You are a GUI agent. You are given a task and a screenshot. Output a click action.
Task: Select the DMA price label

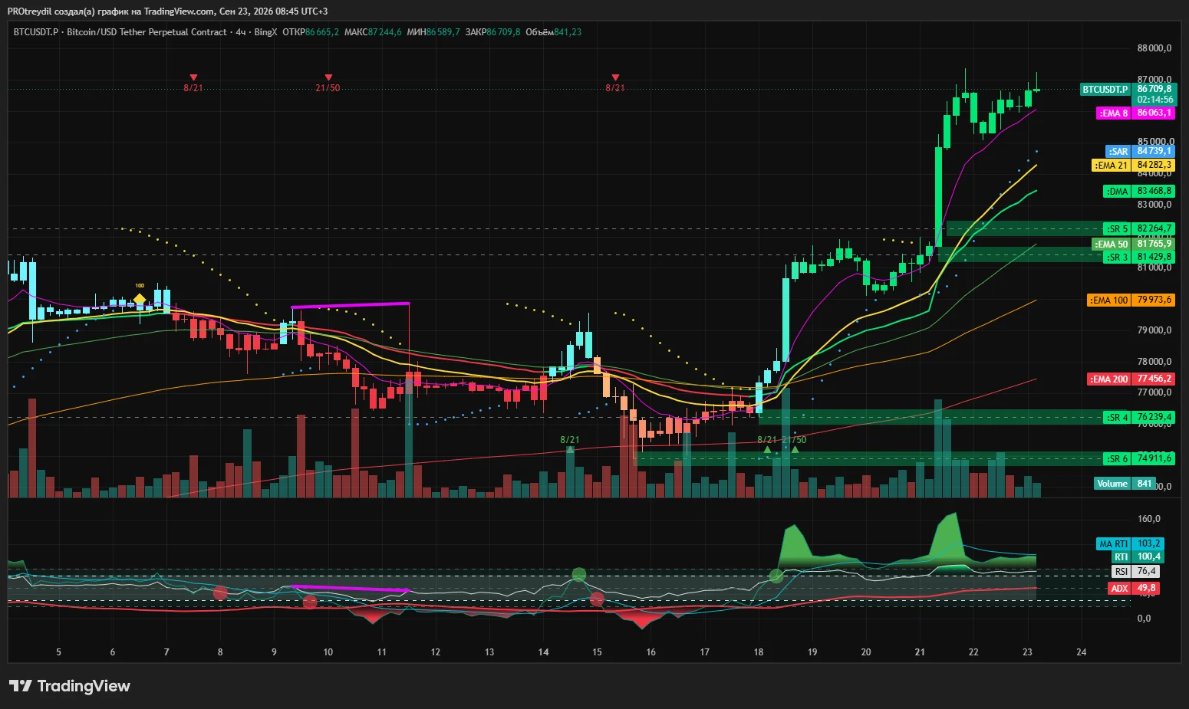tap(1140, 191)
